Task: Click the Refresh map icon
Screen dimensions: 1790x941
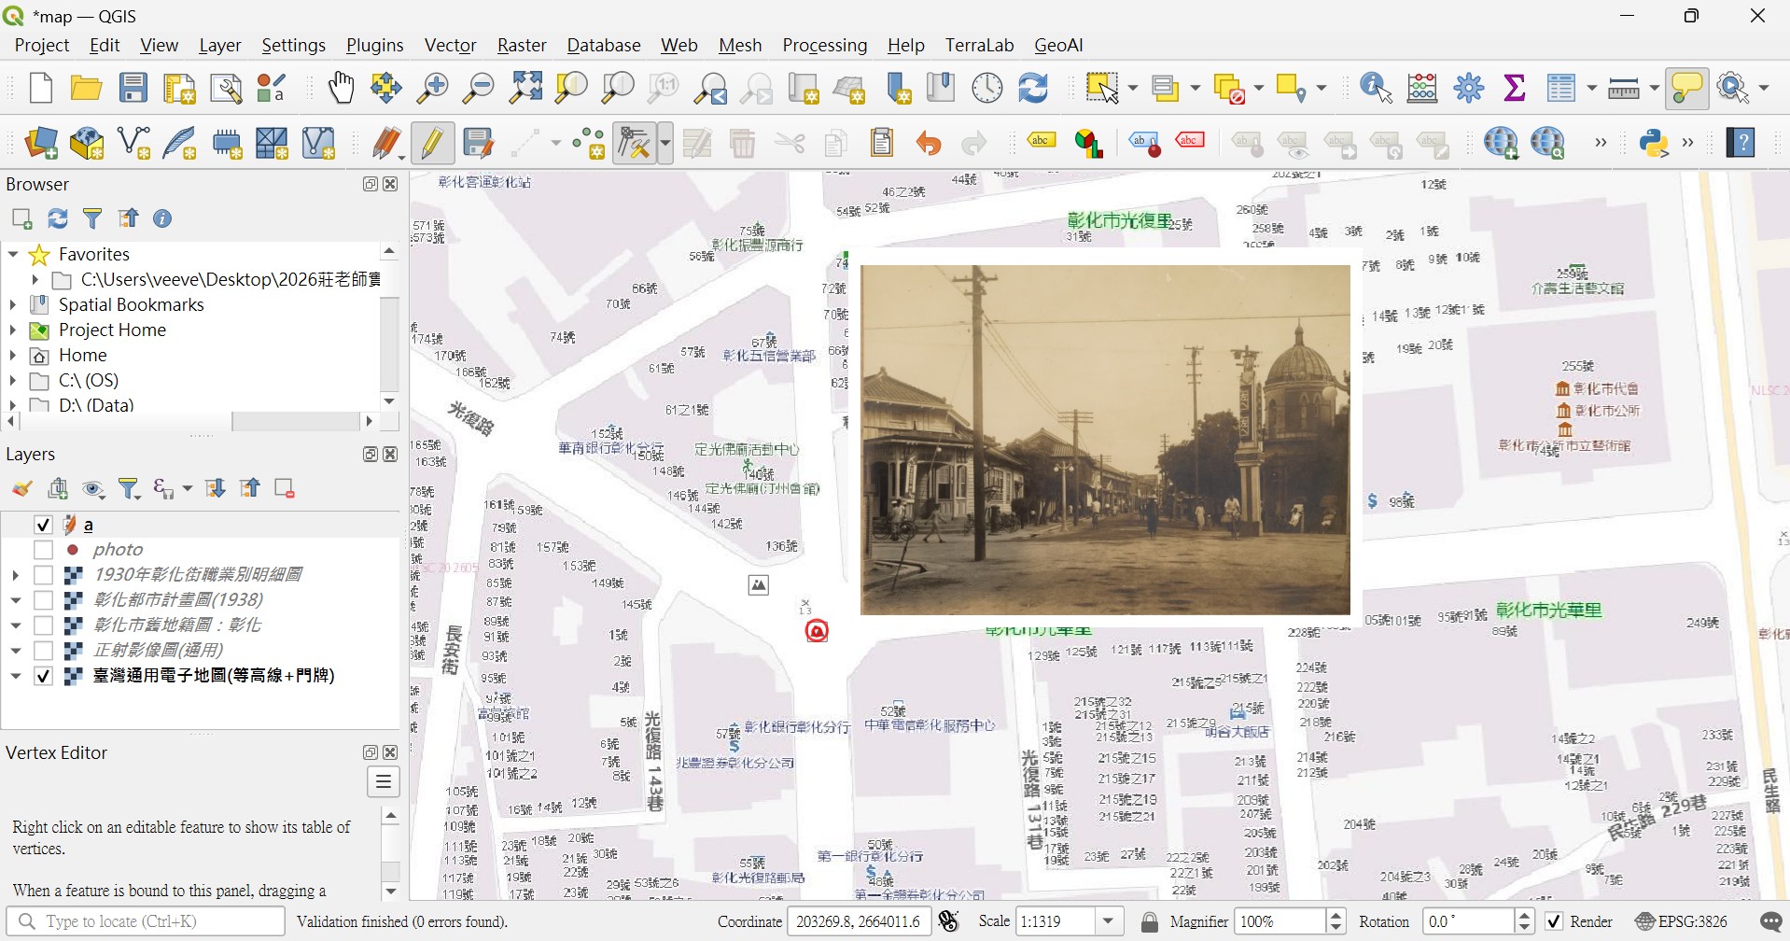Action: click(x=1033, y=88)
